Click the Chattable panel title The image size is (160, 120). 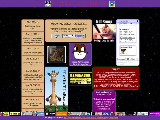pyautogui.click(x=123, y=21)
